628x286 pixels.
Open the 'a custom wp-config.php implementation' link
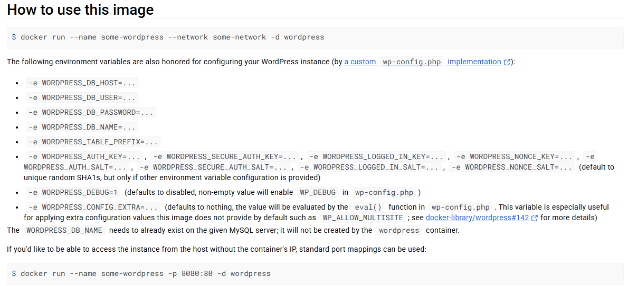tap(423, 62)
